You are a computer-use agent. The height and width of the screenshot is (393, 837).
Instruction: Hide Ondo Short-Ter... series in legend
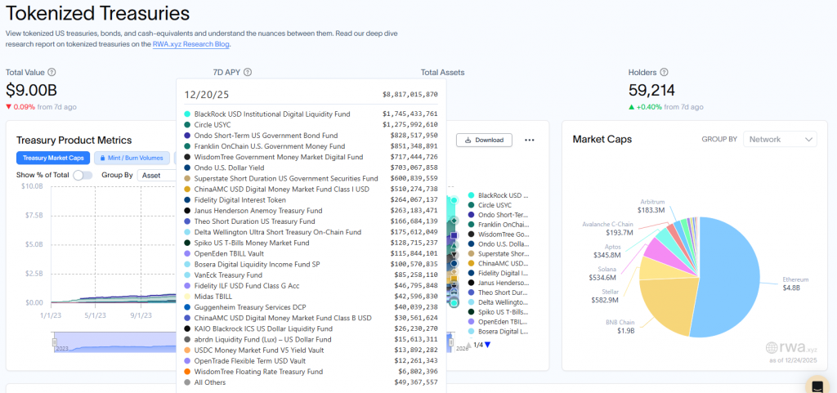498,215
